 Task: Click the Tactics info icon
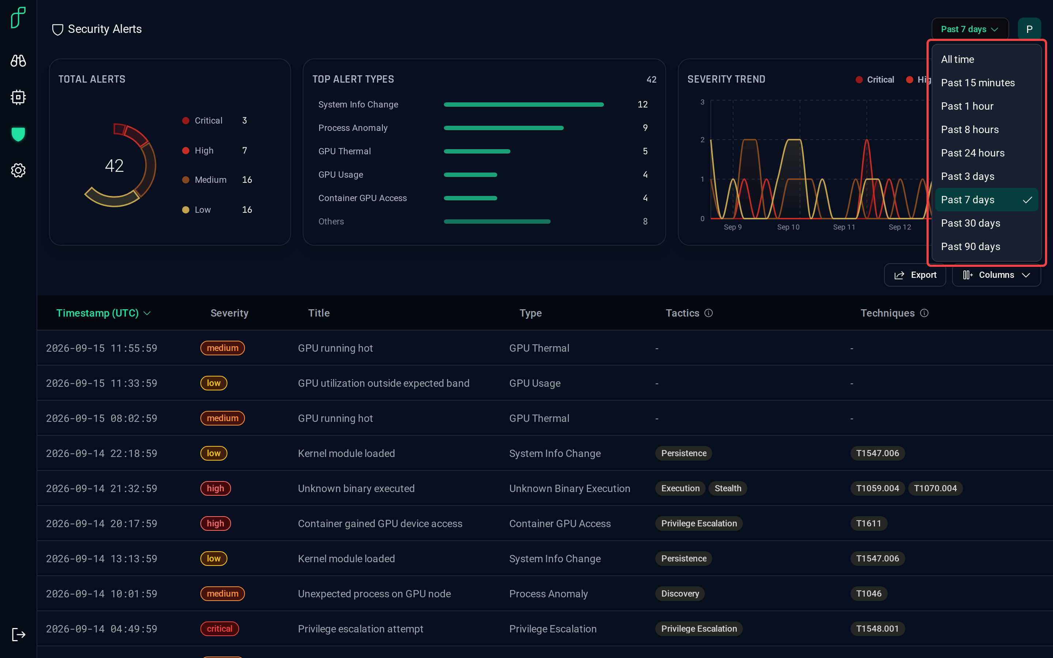(708, 313)
